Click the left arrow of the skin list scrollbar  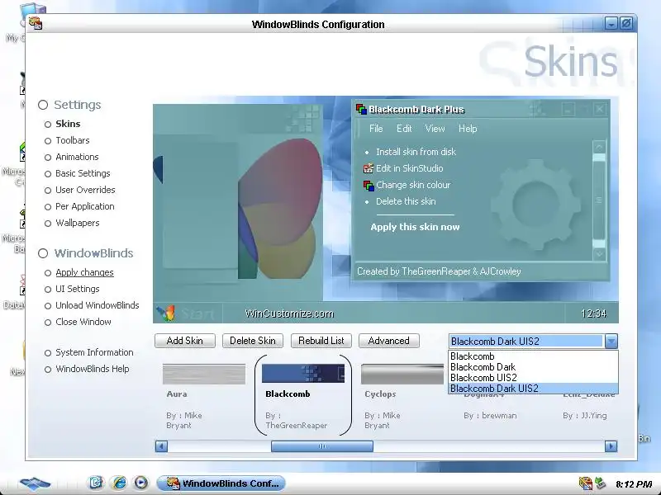click(x=161, y=446)
